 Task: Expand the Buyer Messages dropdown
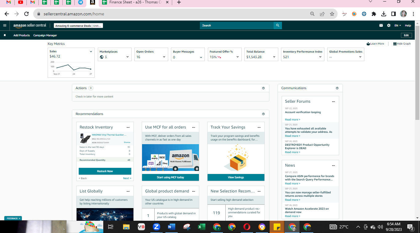[201, 57]
